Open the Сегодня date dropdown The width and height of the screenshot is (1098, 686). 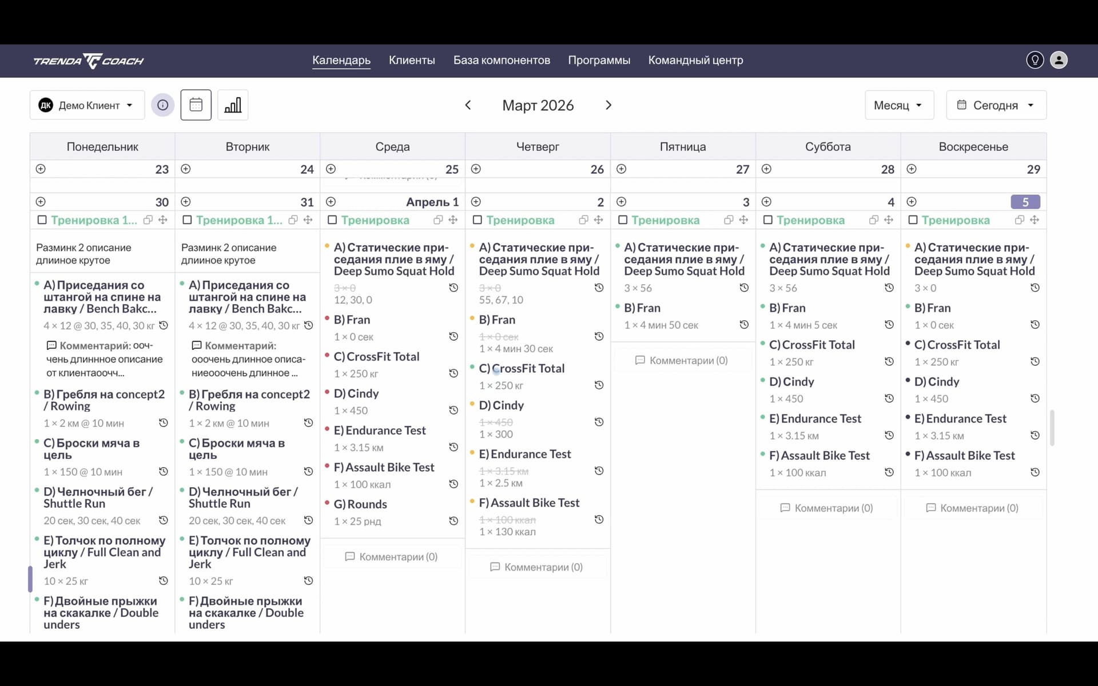tap(996, 105)
